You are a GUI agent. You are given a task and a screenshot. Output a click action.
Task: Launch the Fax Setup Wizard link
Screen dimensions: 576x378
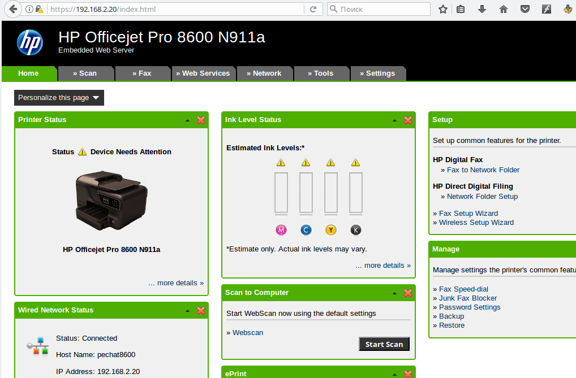point(468,213)
